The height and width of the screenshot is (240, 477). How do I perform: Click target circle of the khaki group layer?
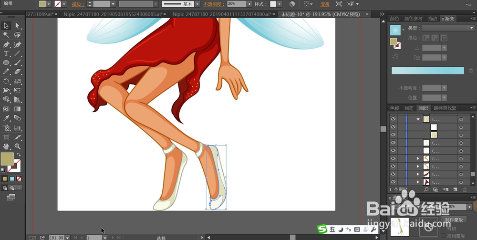[x=461, y=119]
